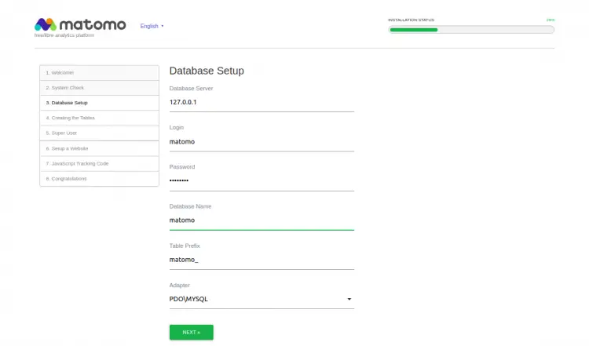Viewport: 589px width, 346px height.
Task: Select step 3. Database Setup
Action: point(99,103)
